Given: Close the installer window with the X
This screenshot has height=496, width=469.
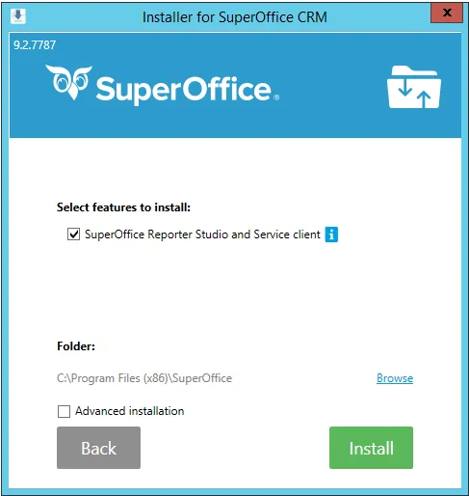Looking at the screenshot, I should pos(447,13).
